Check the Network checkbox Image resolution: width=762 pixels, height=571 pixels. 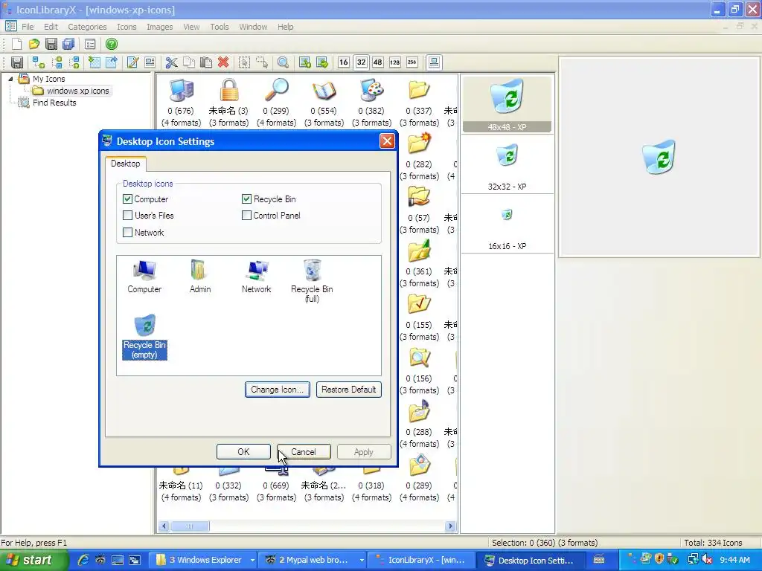click(128, 233)
